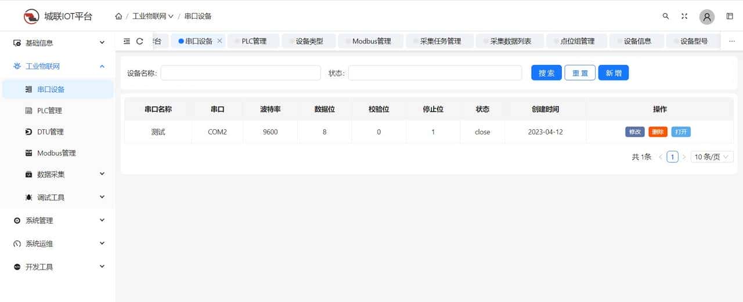Screen dimensions: 743x302
Task: Open the search magnifier icon in header
Action: tap(666, 16)
